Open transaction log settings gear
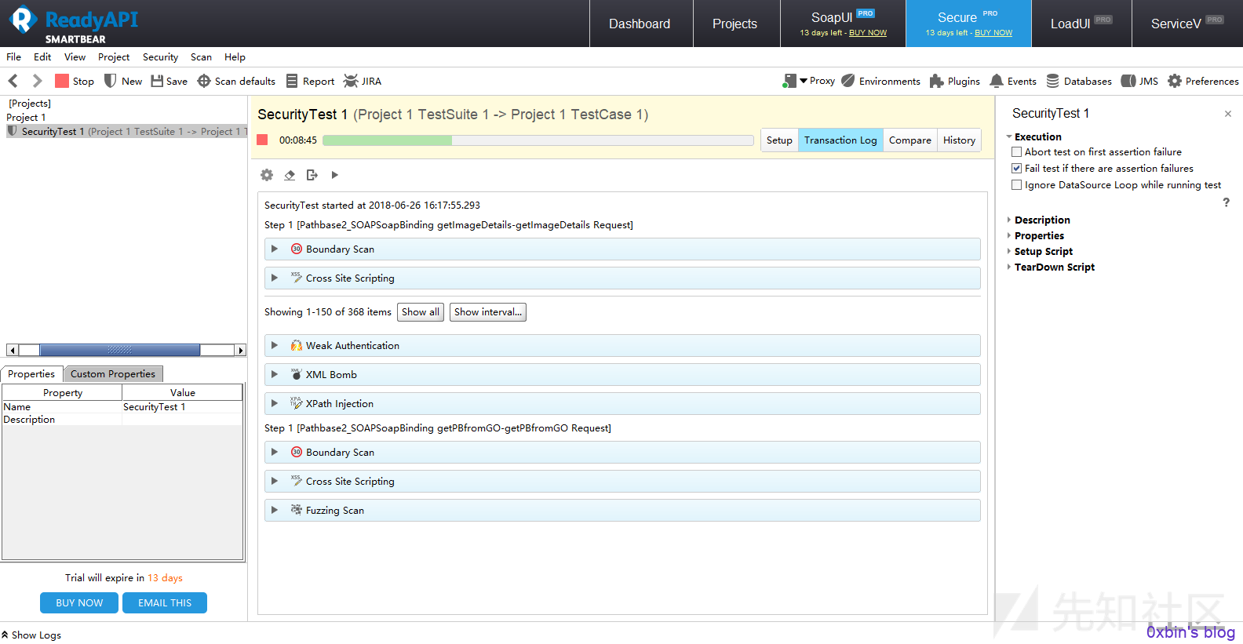This screenshot has width=1243, height=644. (x=267, y=175)
